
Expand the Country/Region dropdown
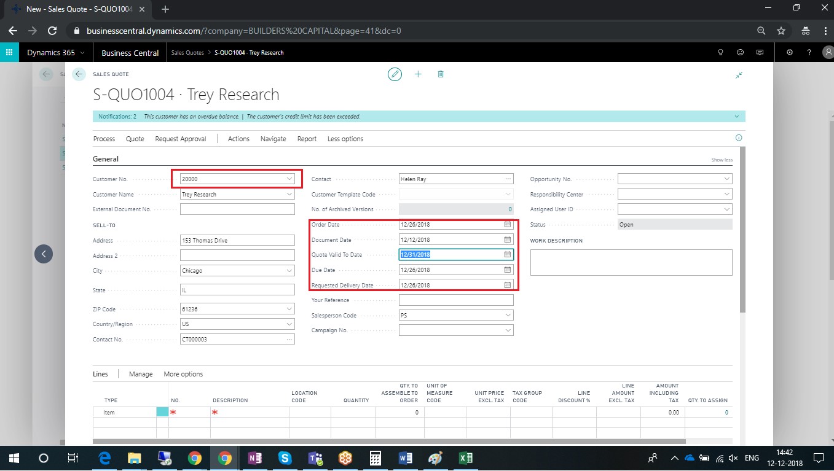coord(289,324)
